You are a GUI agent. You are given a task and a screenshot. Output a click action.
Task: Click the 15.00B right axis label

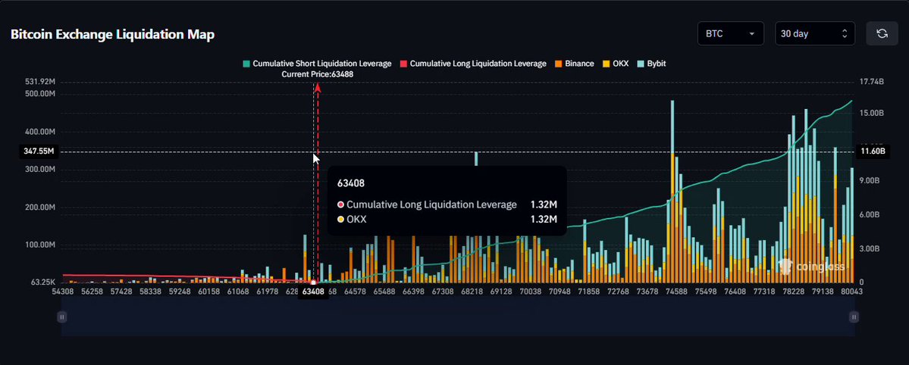click(x=871, y=113)
